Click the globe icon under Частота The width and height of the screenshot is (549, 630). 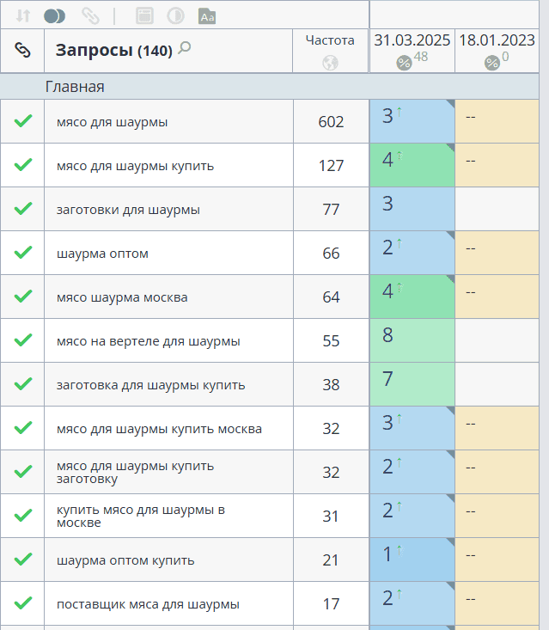(x=330, y=63)
